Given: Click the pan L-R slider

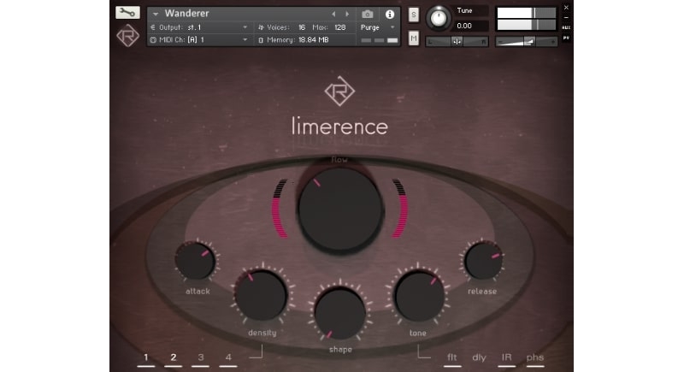Looking at the screenshot, I should point(457,41).
